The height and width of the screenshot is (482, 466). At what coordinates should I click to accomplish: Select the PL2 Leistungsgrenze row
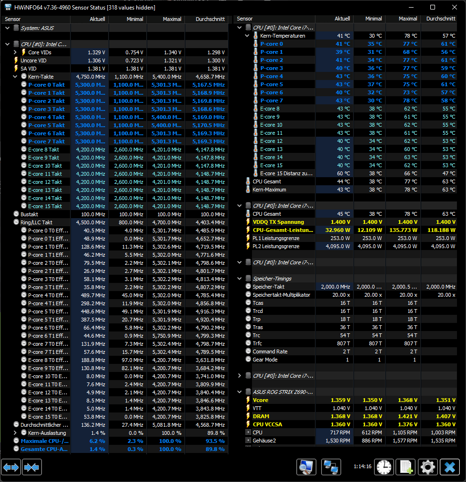[x=346, y=246]
